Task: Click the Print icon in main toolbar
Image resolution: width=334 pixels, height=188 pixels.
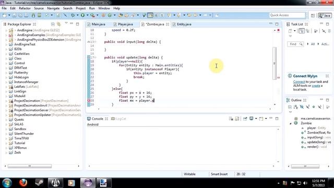Action: pos(26,15)
